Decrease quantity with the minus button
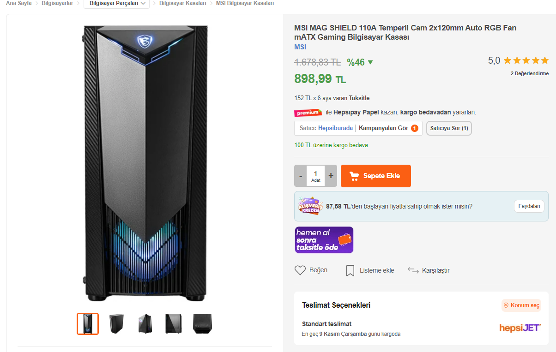 pyautogui.click(x=301, y=176)
